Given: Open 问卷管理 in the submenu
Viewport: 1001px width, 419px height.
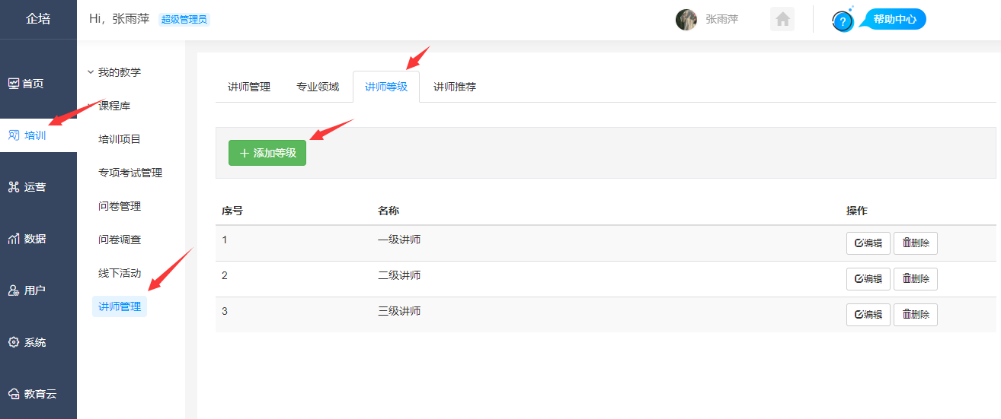Looking at the screenshot, I should (120, 206).
